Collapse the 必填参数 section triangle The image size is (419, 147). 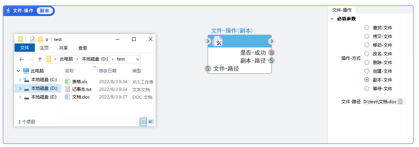332,19
